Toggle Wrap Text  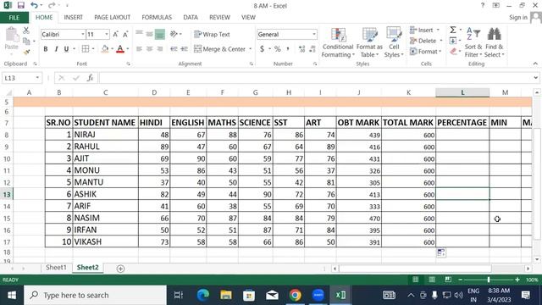click(212, 34)
